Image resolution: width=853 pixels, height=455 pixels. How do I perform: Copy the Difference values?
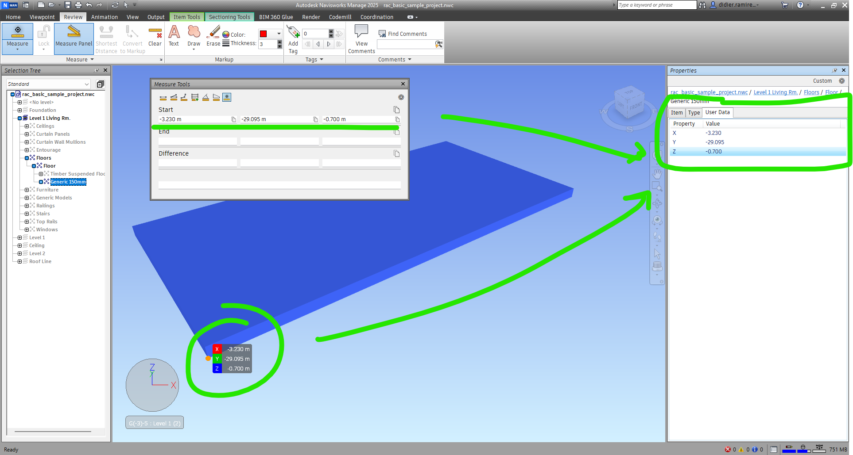tap(396, 153)
